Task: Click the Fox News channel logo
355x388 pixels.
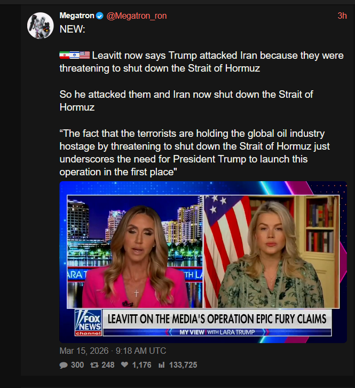Action: pyautogui.click(x=88, y=322)
